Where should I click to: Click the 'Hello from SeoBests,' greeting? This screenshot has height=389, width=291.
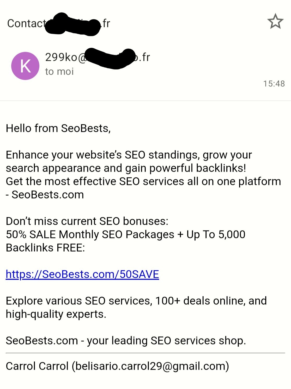point(58,128)
